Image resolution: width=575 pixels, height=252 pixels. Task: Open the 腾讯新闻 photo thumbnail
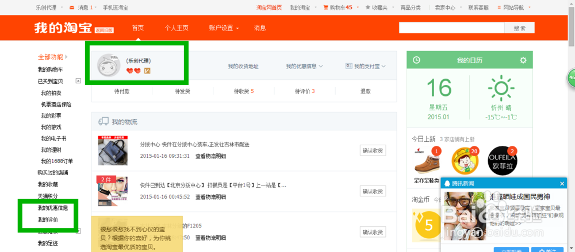pyautogui.click(x=465, y=215)
